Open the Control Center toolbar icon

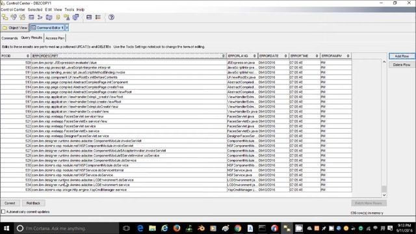coord(5,18)
